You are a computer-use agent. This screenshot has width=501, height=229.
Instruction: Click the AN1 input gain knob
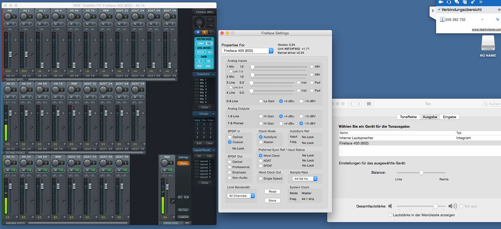[x=8, y=16]
